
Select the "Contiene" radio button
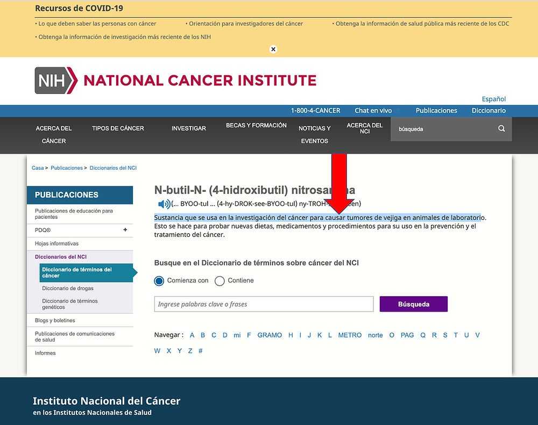coord(220,281)
